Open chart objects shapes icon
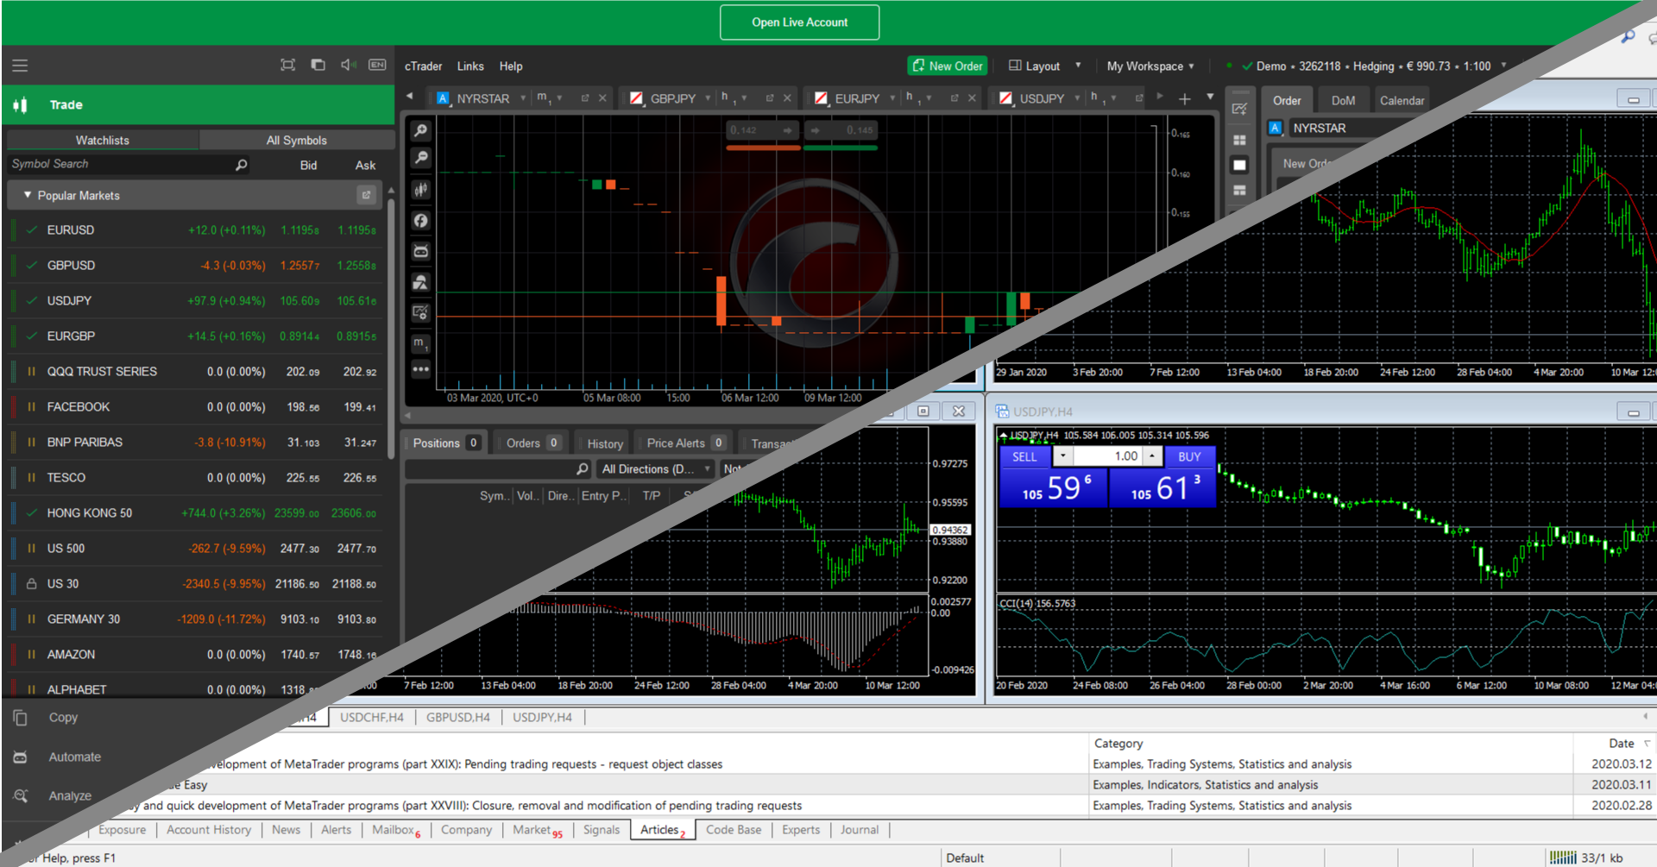 [x=420, y=282]
